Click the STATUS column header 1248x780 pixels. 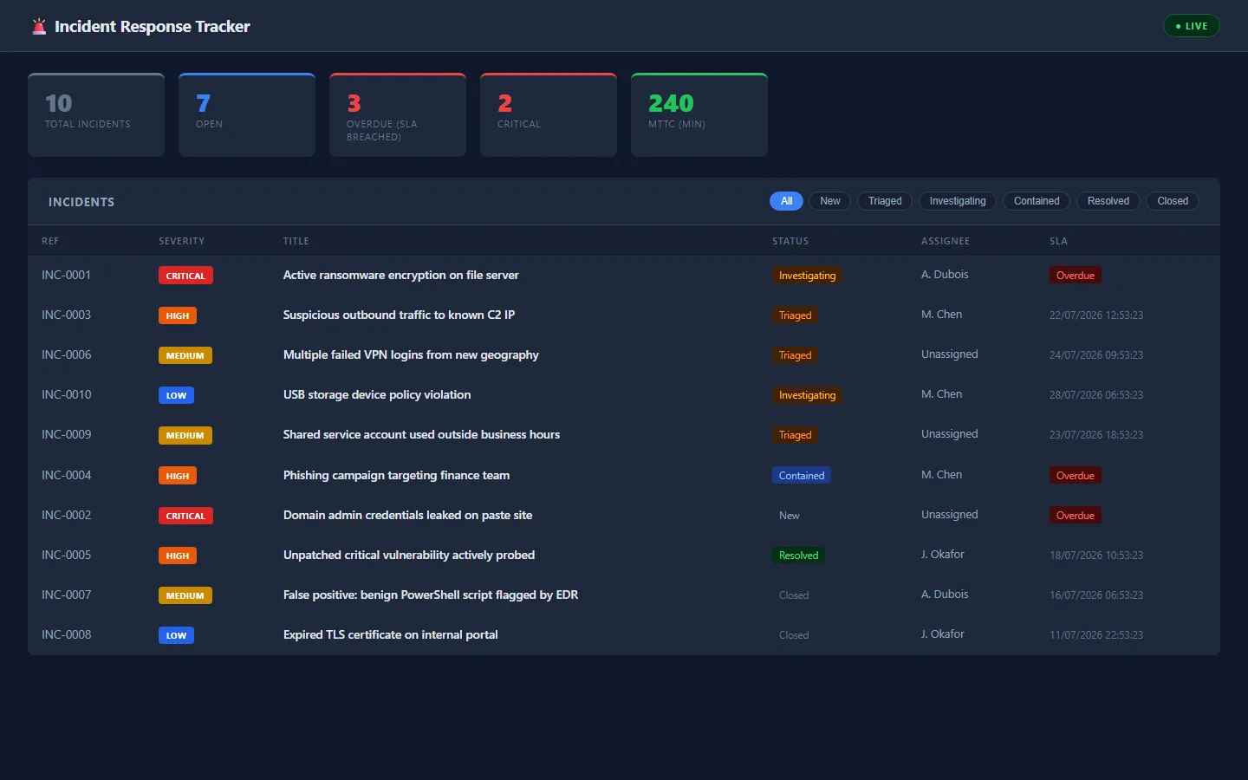click(x=790, y=241)
